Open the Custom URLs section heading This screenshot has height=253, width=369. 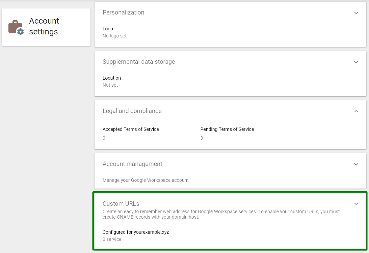(121, 204)
